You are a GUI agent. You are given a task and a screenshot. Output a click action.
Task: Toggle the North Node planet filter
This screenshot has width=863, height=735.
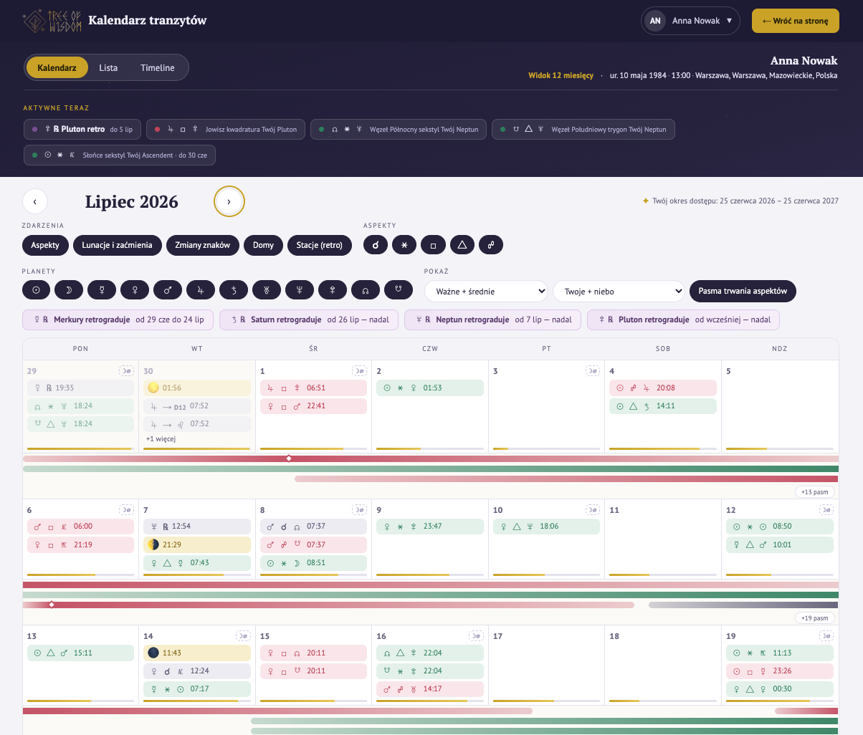click(366, 290)
